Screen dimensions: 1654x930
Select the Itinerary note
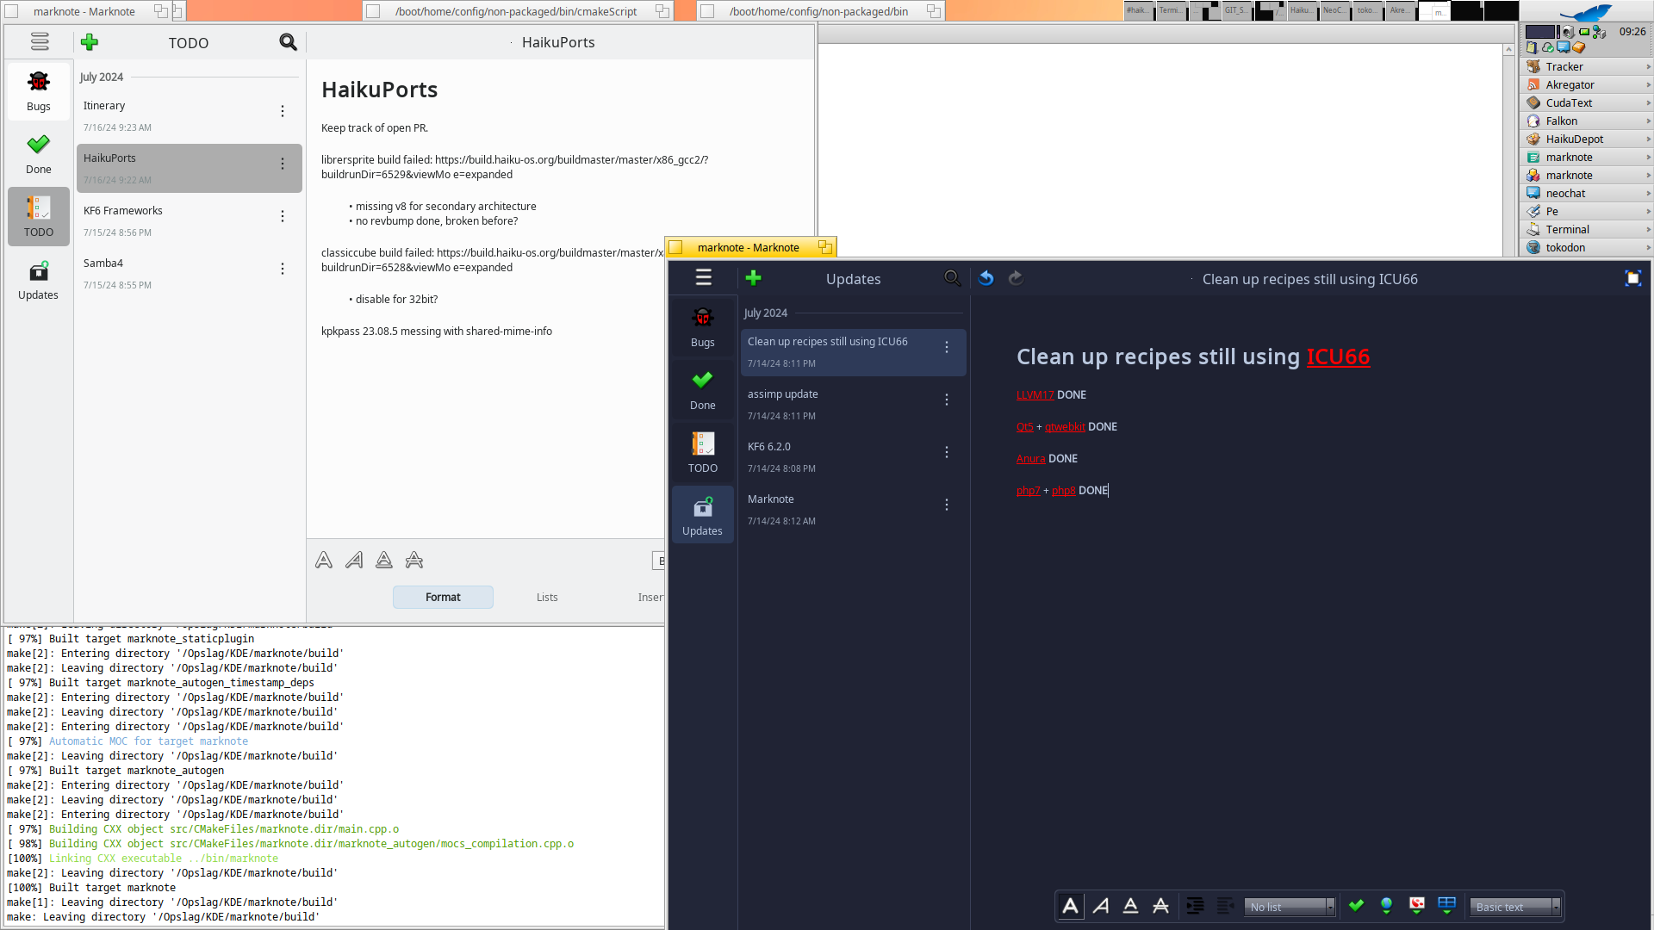pyautogui.click(x=189, y=115)
